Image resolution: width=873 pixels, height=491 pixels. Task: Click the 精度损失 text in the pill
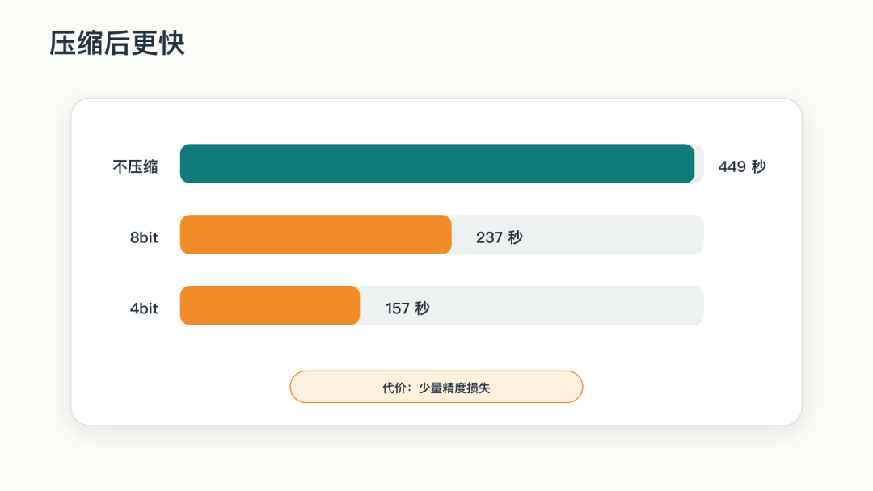(466, 388)
